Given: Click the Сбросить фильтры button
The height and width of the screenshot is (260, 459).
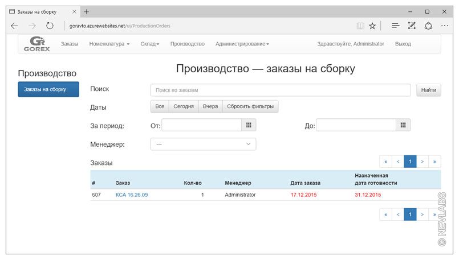Looking at the screenshot, I should [250, 106].
